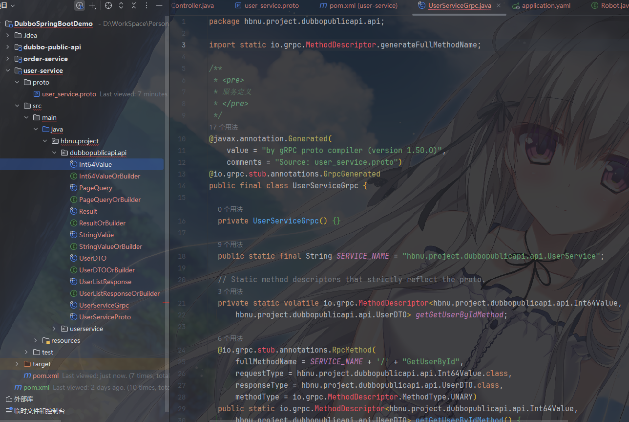Open 临时文件和控制台 node

click(x=39, y=411)
